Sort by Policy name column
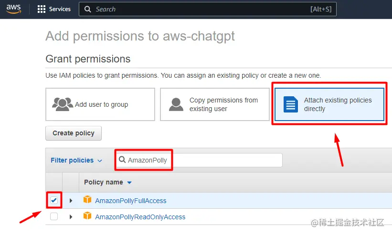 [x=108, y=183]
